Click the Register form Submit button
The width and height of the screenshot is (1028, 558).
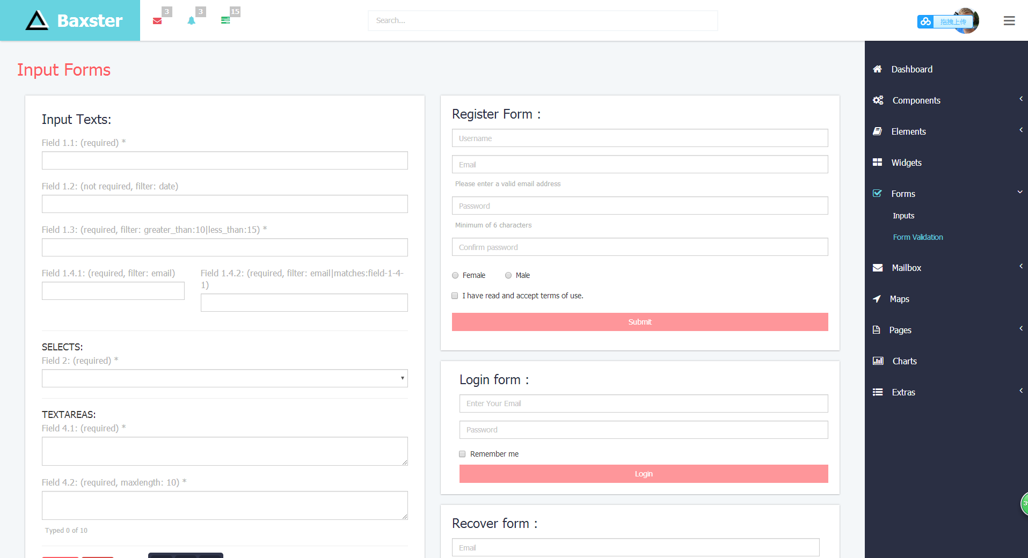click(x=640, y=322)
